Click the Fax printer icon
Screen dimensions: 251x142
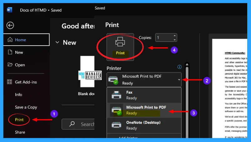(116, 95)
